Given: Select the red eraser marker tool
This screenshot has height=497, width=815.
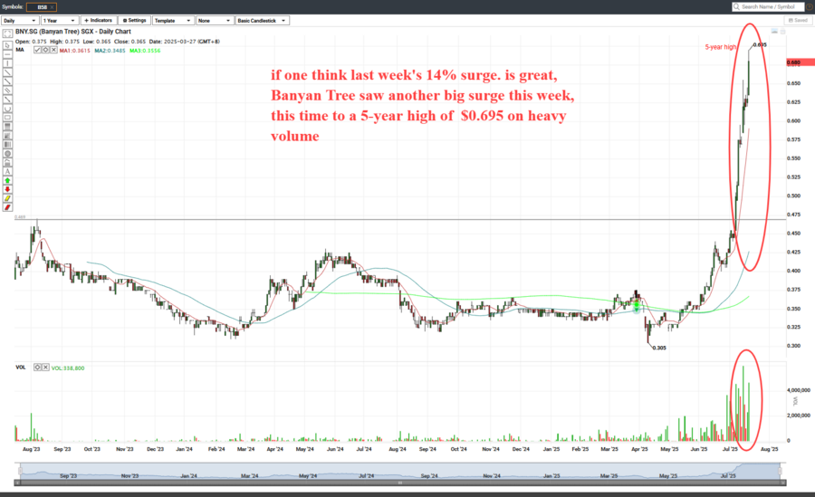Looking at the screenshot, I should pyautogui.click(x=7, y=207).
